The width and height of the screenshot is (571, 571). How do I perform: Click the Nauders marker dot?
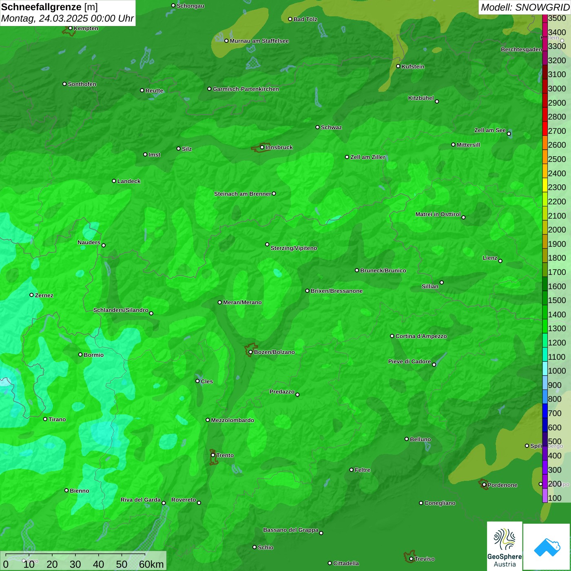(103, 245)
